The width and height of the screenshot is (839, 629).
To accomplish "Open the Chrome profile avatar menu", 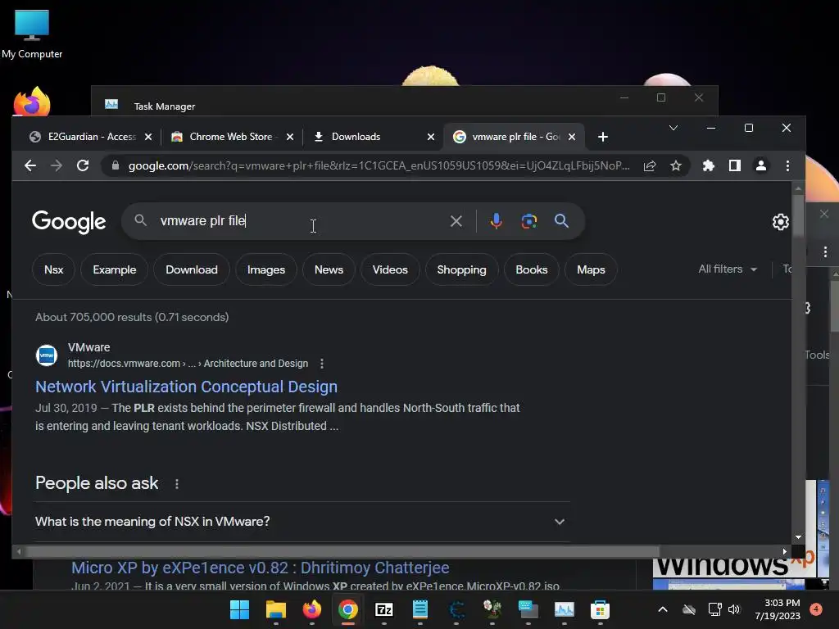I will [x=761, y=165].
